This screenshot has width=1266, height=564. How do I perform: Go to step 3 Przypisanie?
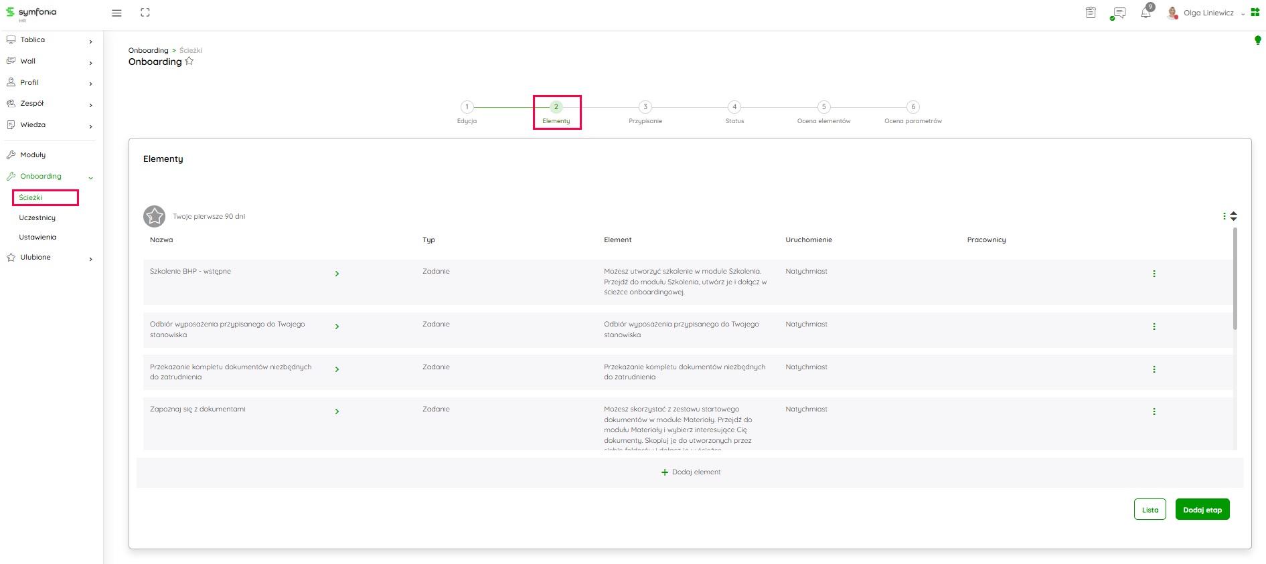(645, 107)
